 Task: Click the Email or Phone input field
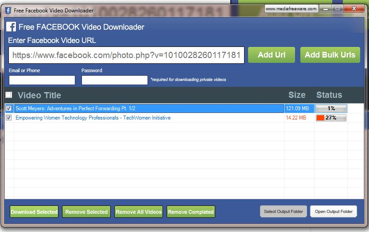[x=42, y=80]
